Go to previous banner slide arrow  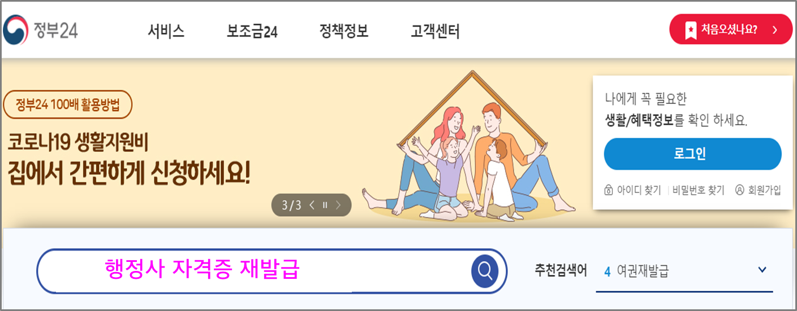click(313, 205)
